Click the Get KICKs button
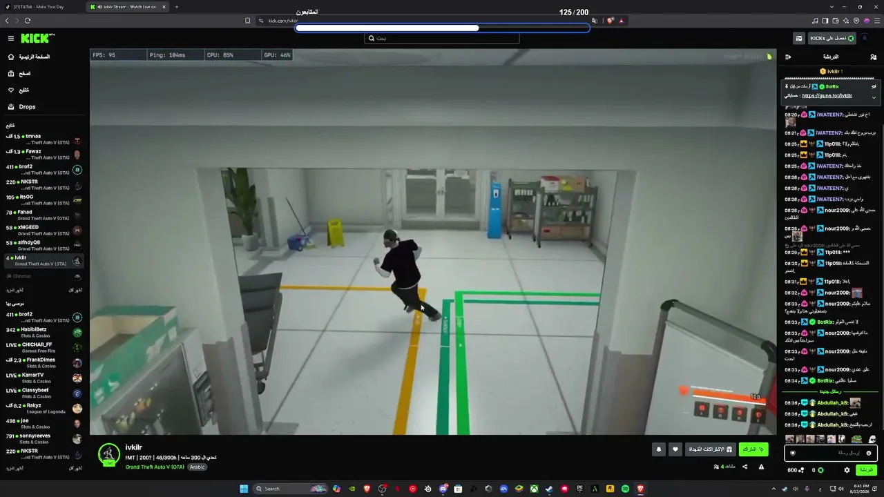Viewport: 884px width, 497px height. tap(832, 39)
